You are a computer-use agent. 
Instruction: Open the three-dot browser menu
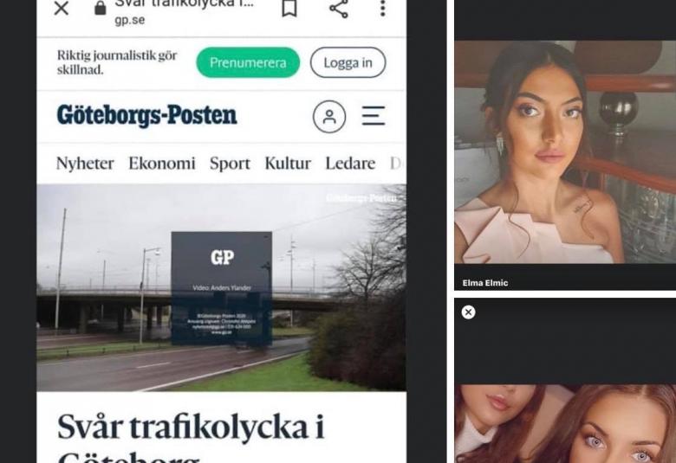tap(382, 9)
